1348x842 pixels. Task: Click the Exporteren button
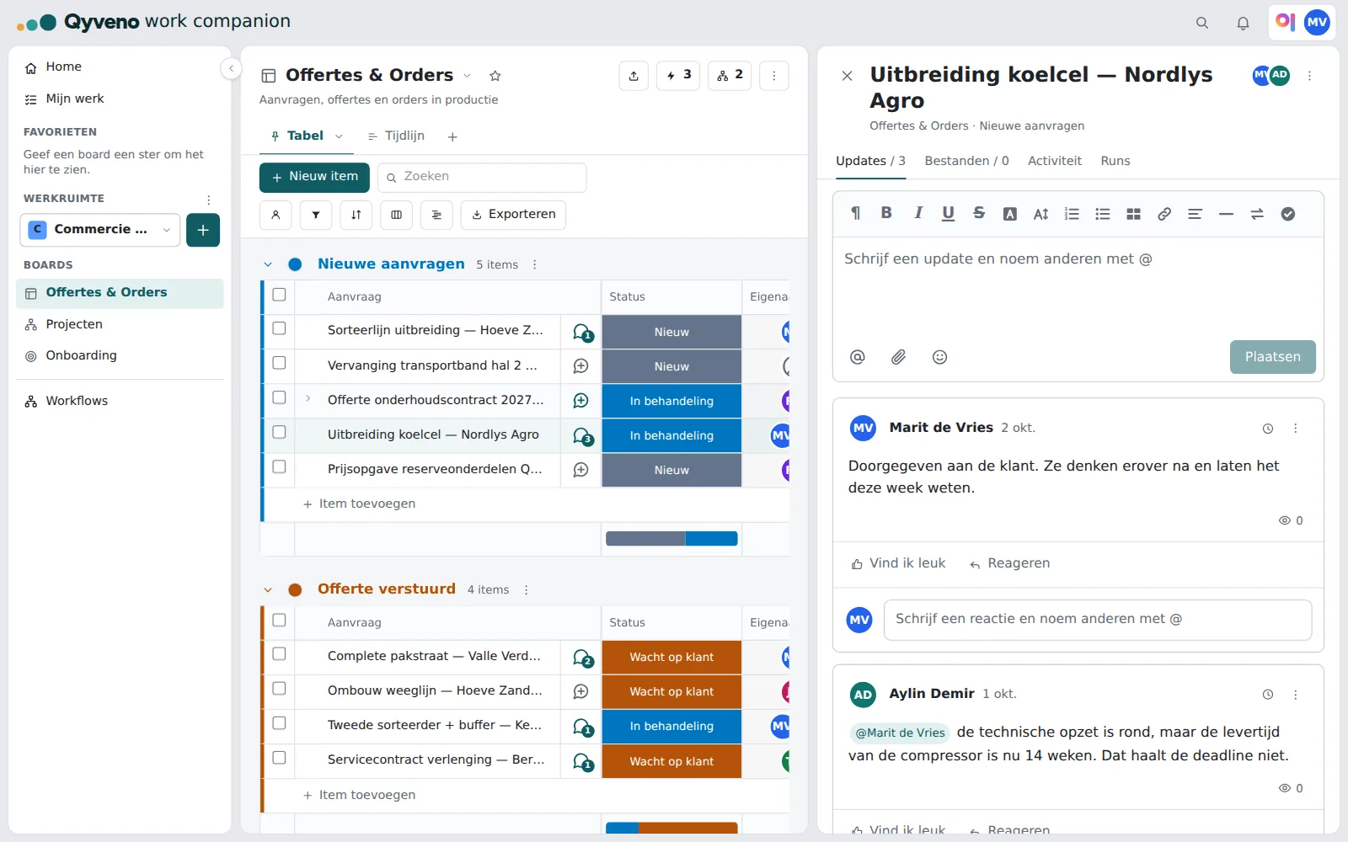click(513, 215)
